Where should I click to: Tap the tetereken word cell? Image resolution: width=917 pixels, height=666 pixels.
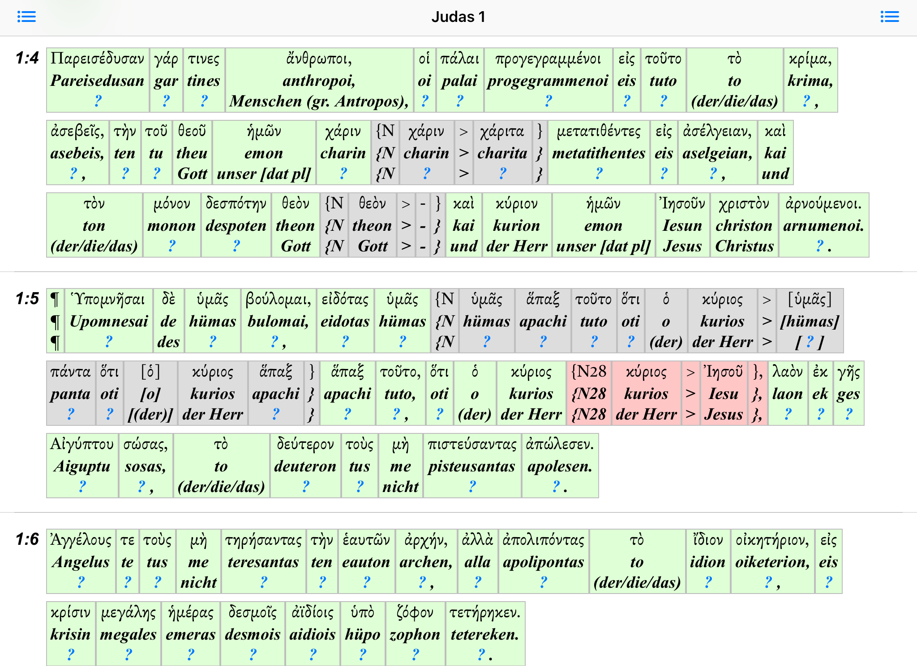coord(484,634)
